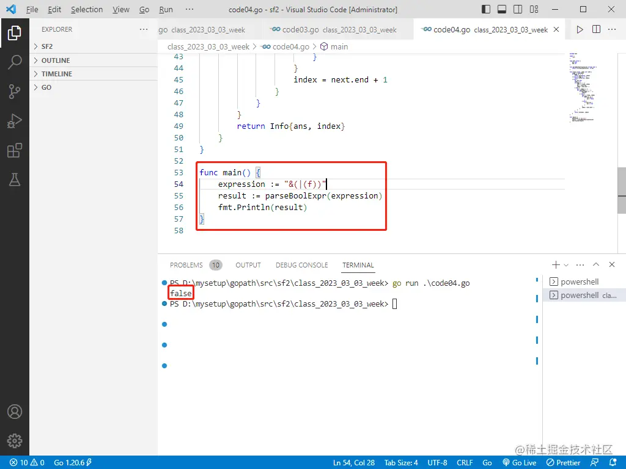Open errors and warnings status item
Screen dimensions: 626x469
click(x=27, y=463)
